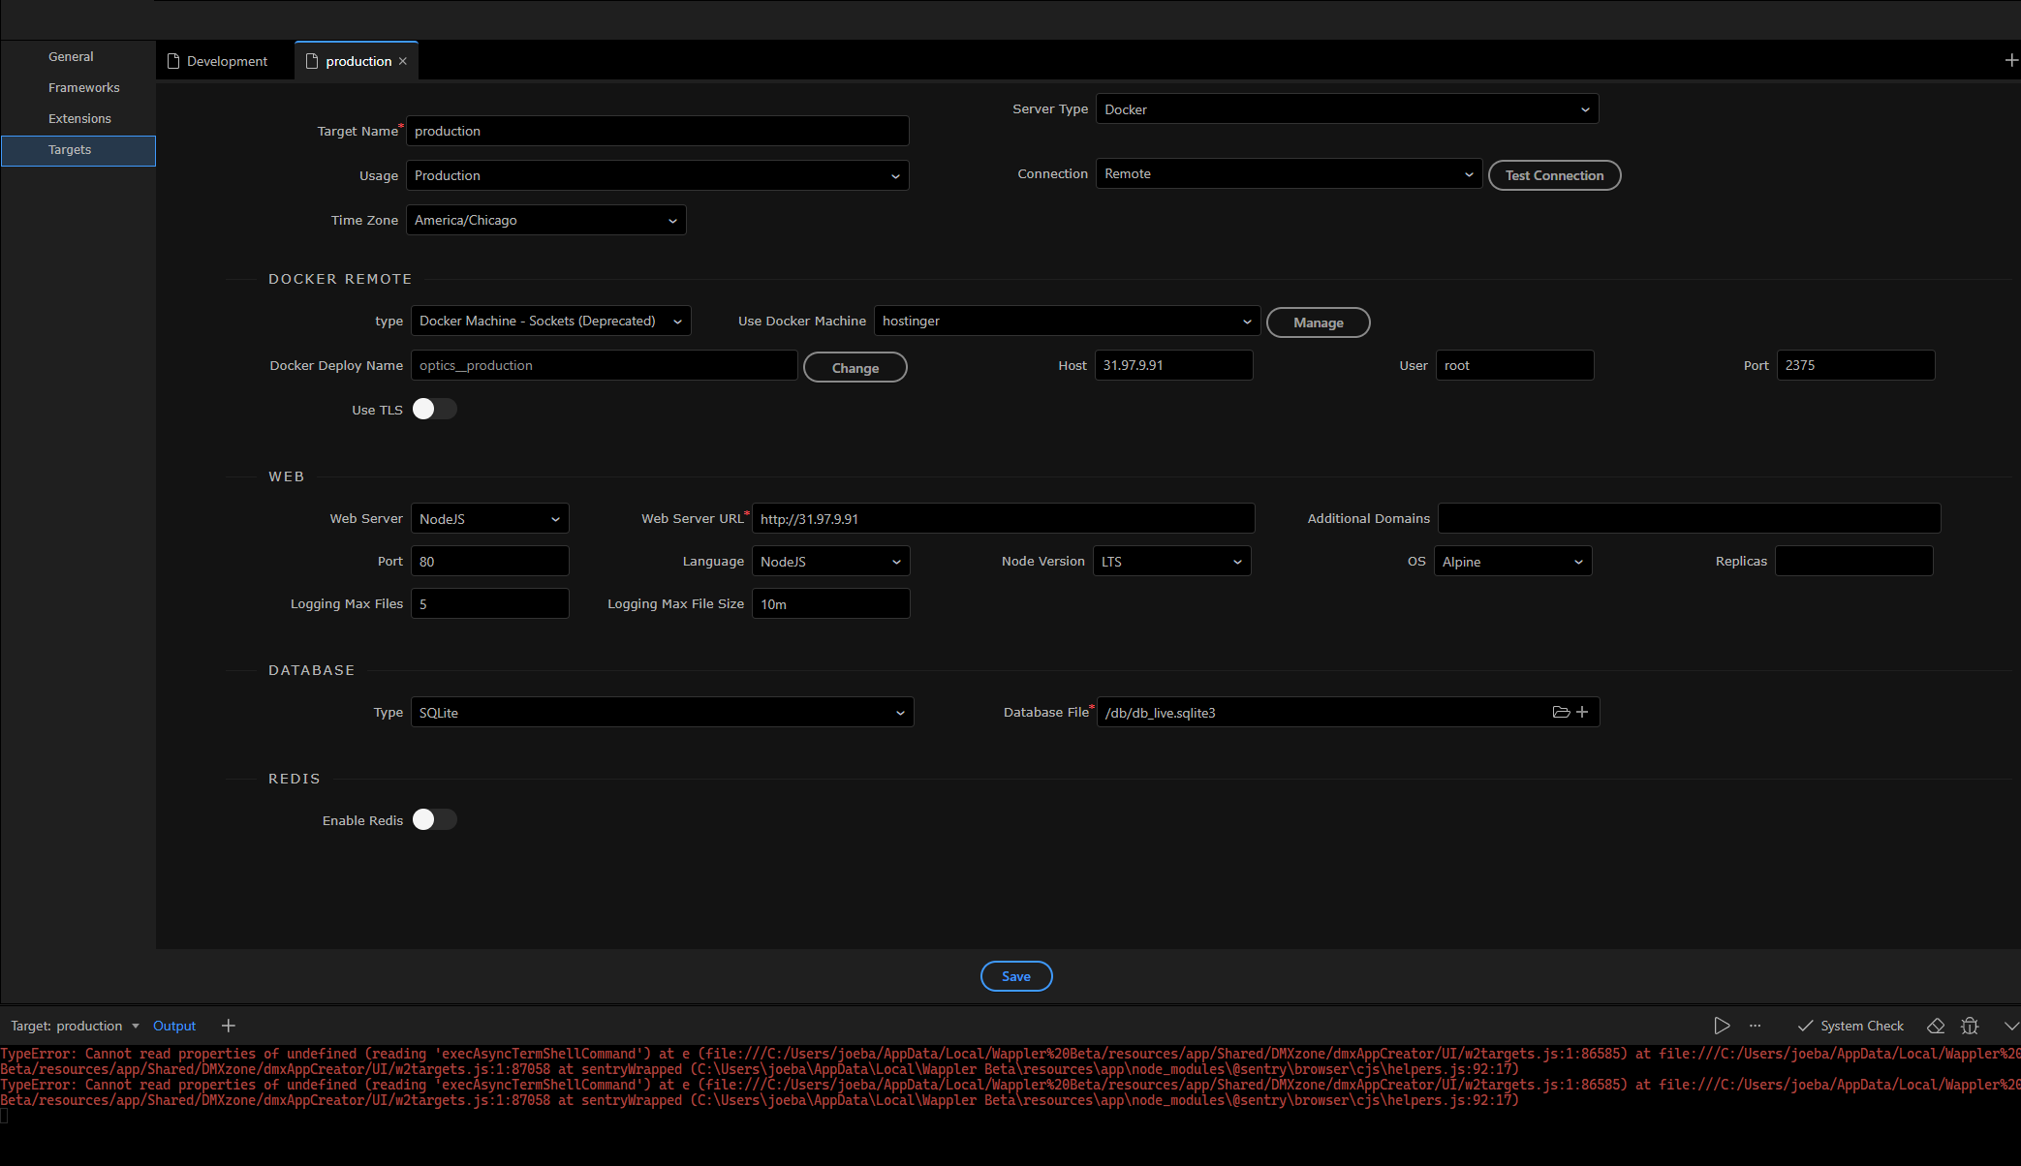Select Node Version dropdown
This screenshot has height=1166, width=2021.
click(x=1171, y=561)
